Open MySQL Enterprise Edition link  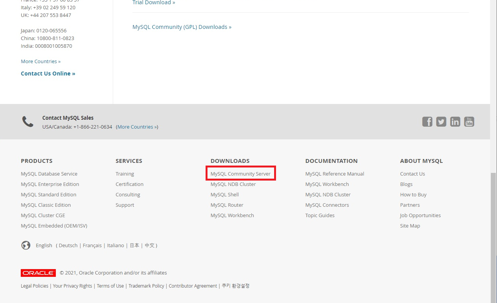(x=50, y=184)
